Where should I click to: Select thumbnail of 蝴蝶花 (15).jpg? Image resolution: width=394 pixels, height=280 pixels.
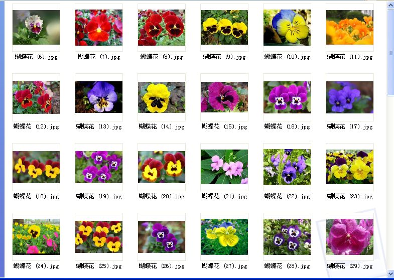coord(224,97)
